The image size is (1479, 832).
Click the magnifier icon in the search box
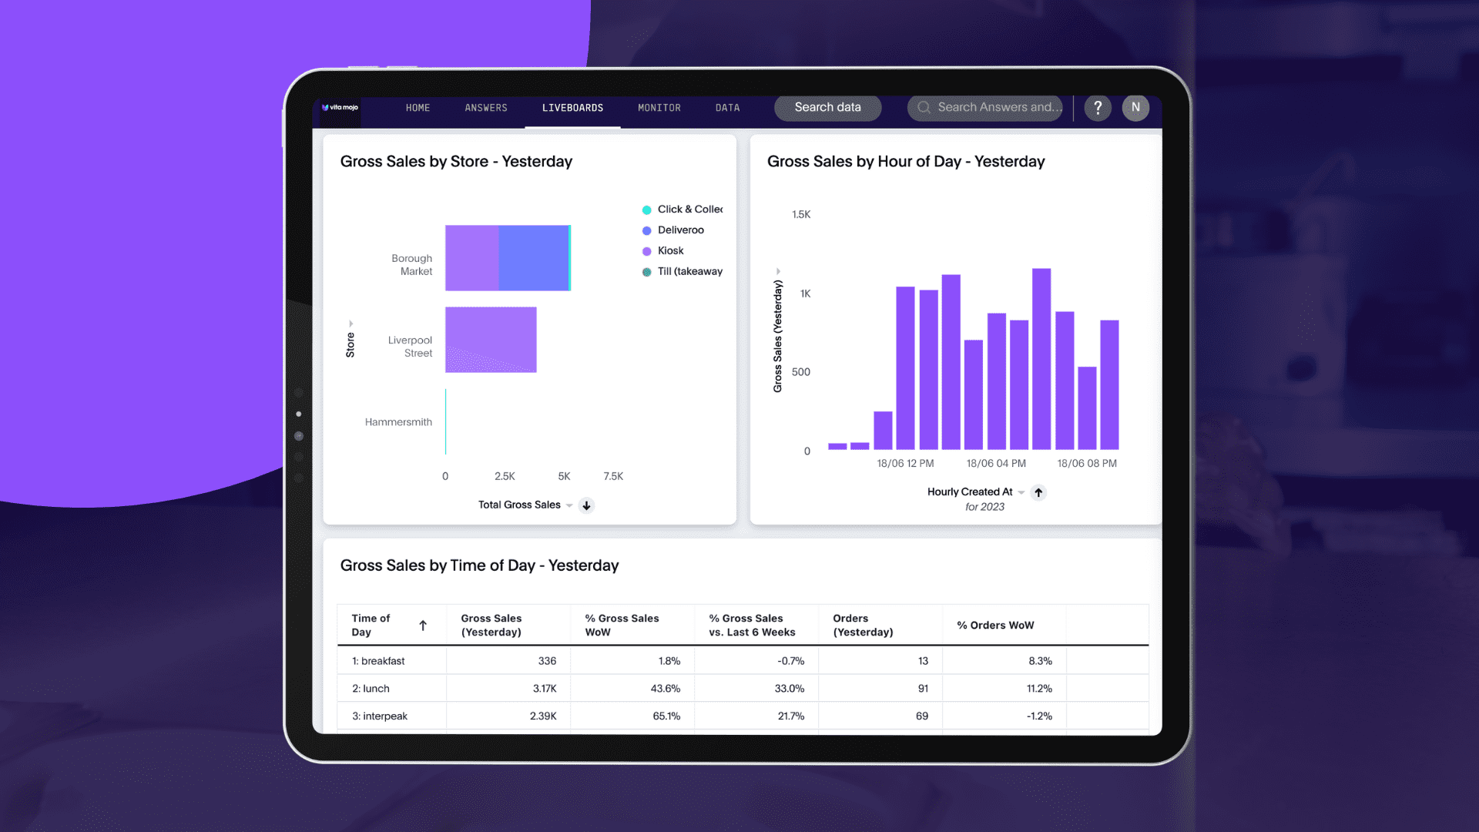click(924, 108)
